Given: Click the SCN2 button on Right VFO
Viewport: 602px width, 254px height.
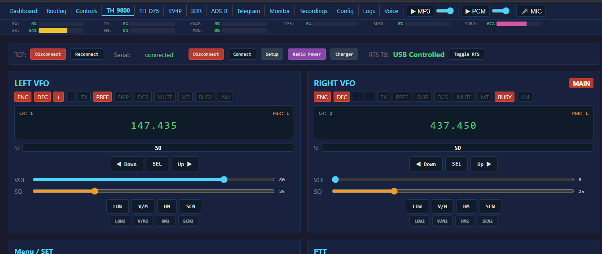Looking at the screenshot, I should coord(488,221).
